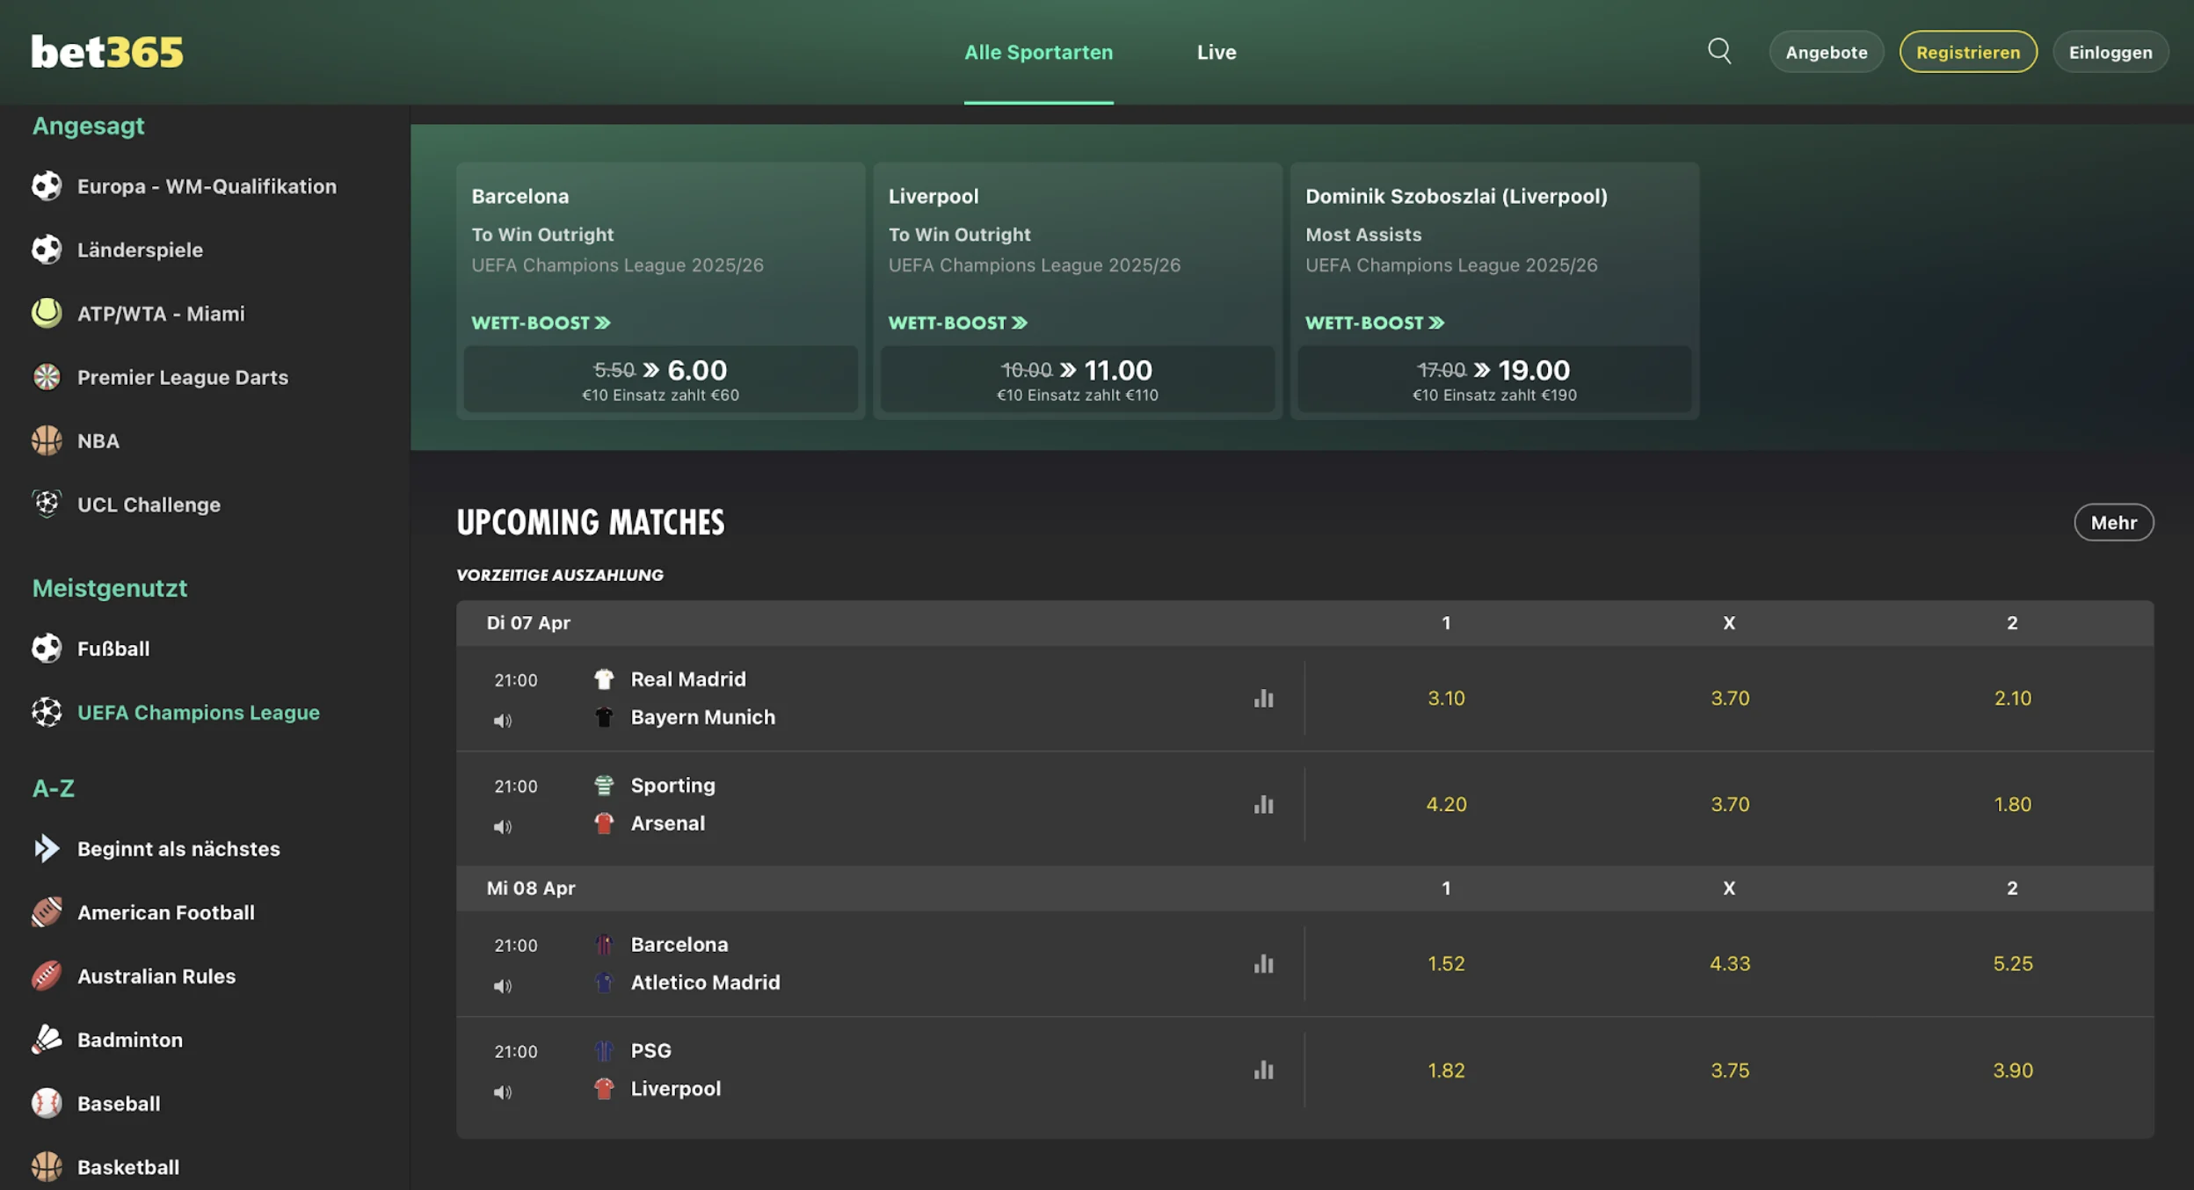Toggle sound icon for Barcelona vs Atletico
This screenshot has width=2194, height=1190.
(x=502, y=986)
